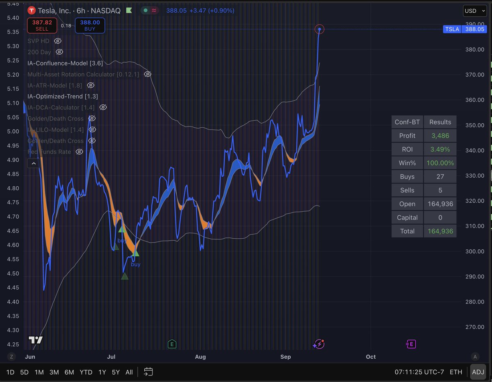Click the Buys value 27

point(440,176)
